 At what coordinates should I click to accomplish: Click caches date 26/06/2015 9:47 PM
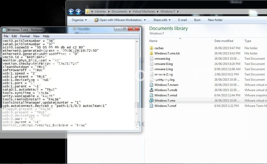tap(227, 48)
